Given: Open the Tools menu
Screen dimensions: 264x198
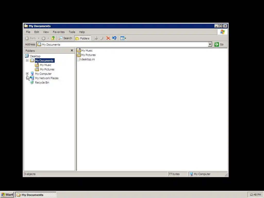Looking at the screenshot, I should point(72,32).
